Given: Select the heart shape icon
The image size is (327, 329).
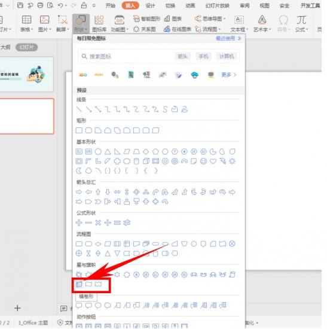Looking at the screenshot, I should point(213,161).
